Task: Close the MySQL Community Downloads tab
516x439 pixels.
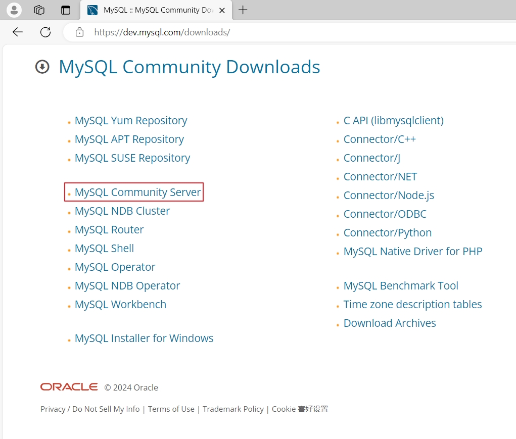Action: 222,11
